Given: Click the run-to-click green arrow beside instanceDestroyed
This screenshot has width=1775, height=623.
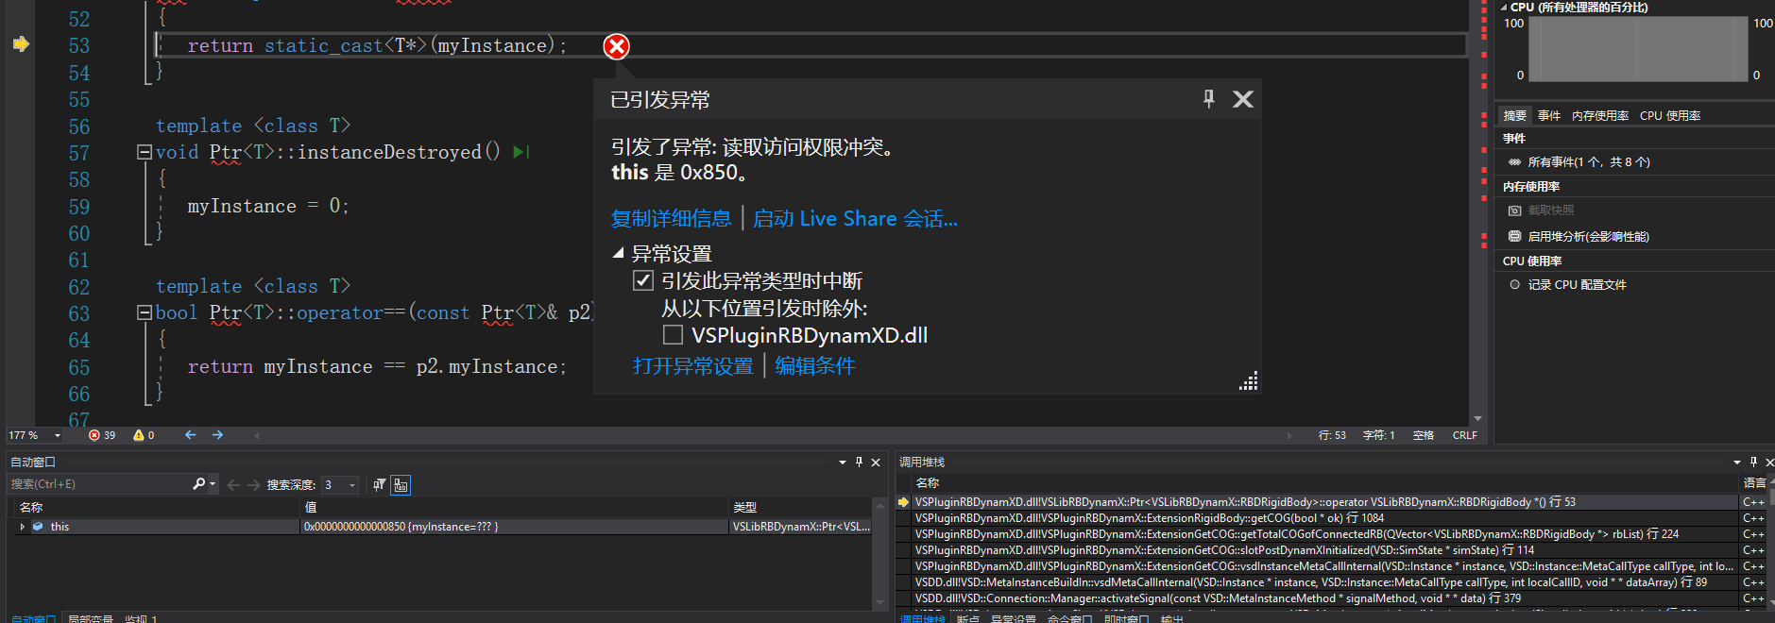Looking at the screenshot, I should 521,152.
